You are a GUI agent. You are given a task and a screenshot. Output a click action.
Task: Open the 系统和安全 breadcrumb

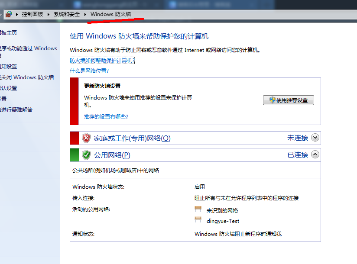coord(67,14)
